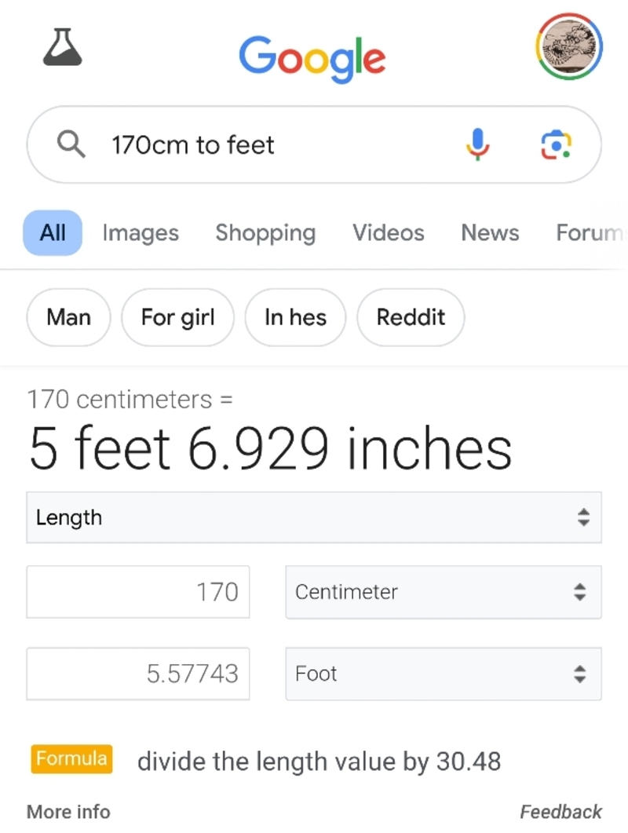The height and width of the screenshot is (833, 628).
Task: Click the yellow Formula badge
Action: pyautogui.click(x=71, y=759)
